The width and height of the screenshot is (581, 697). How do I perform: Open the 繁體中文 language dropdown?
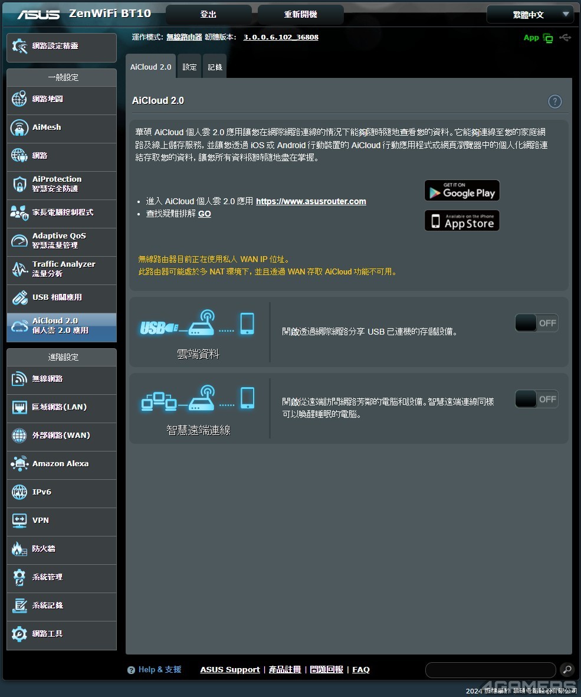click(530, 15)
